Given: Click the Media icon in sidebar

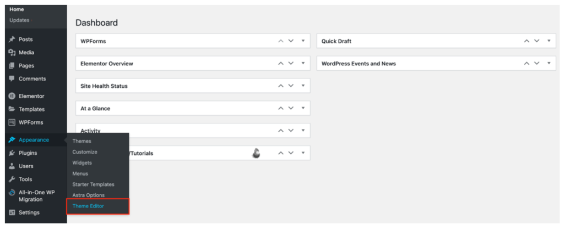Looking at the screenshot, I should point(12,53).
